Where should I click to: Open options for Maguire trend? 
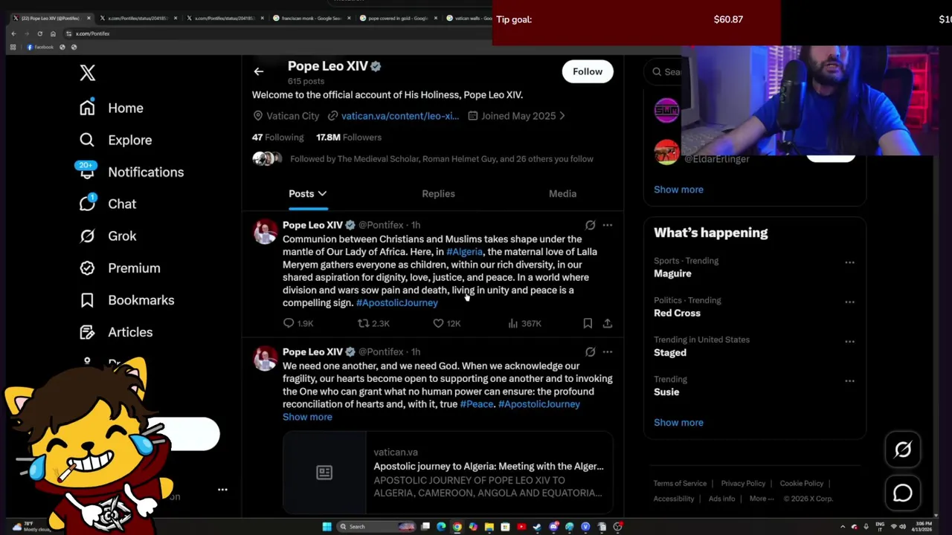tap(849, 262)
